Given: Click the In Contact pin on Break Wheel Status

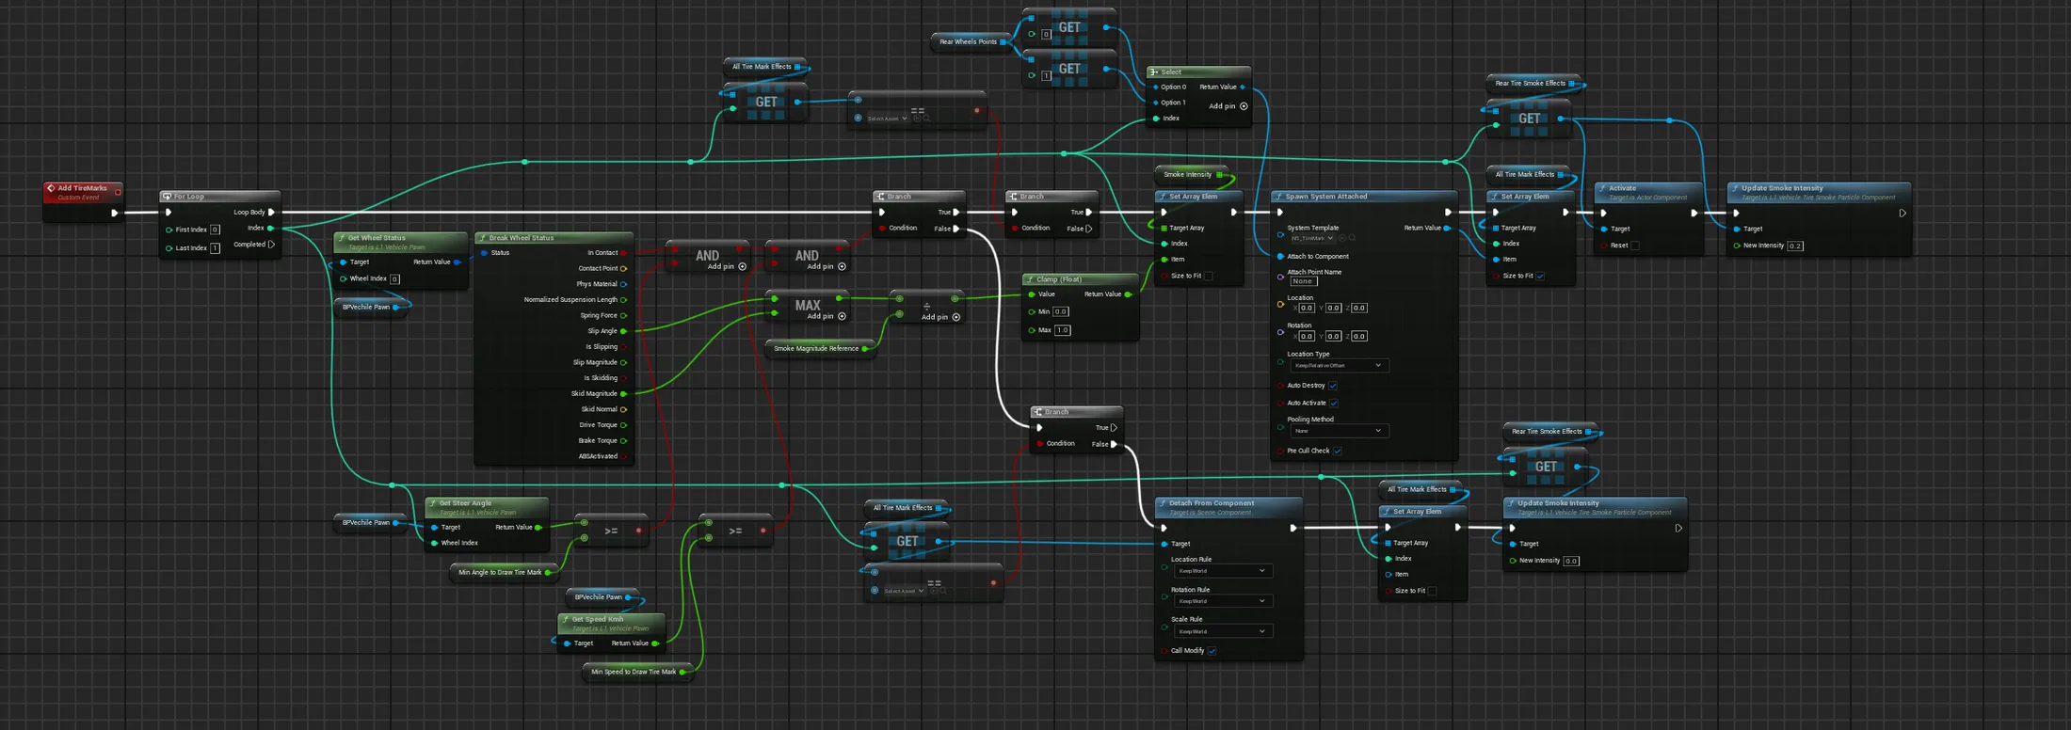Looking at the screenshot, I should click(623, 253).
